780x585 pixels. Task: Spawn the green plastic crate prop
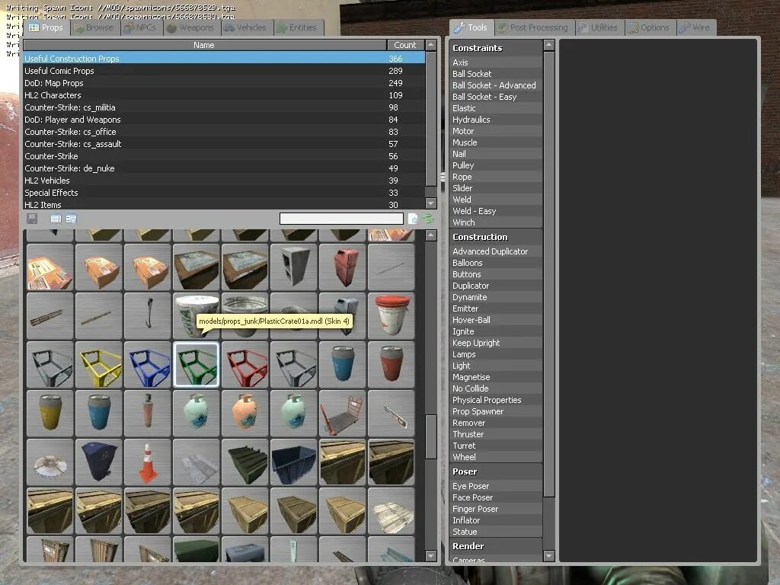(x=197, y=365)
